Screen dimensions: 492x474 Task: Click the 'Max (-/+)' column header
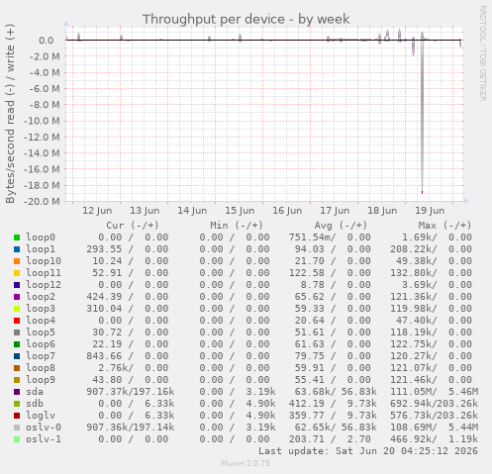444,226
